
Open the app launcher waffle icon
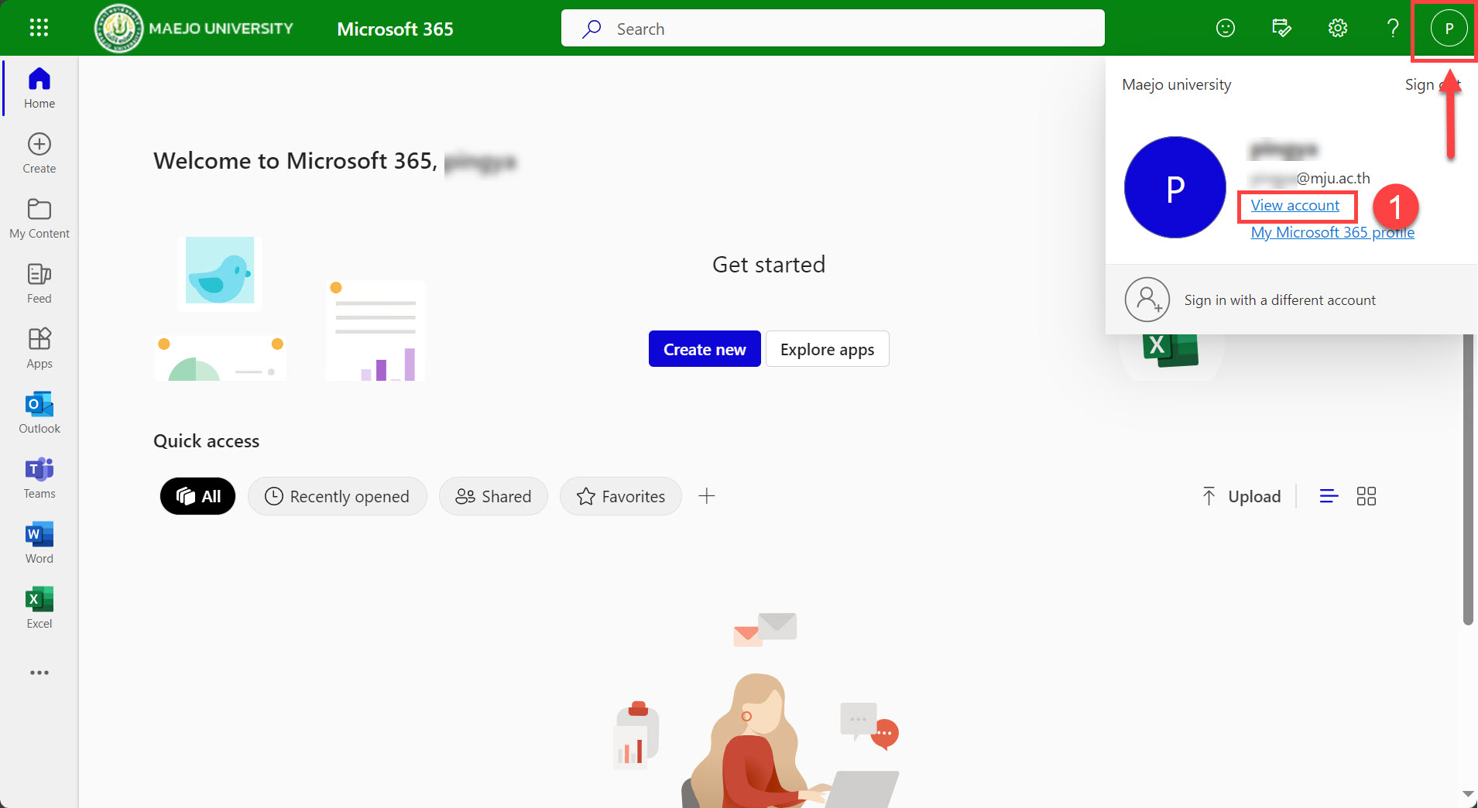click(39, 29)
